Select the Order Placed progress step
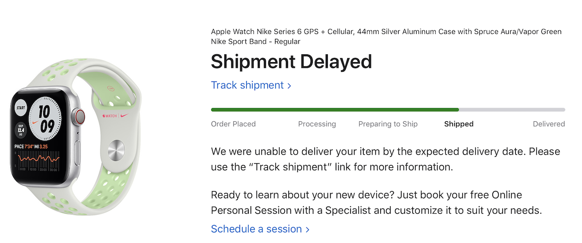Screen dimensions: 582x243 coord(233,124)
